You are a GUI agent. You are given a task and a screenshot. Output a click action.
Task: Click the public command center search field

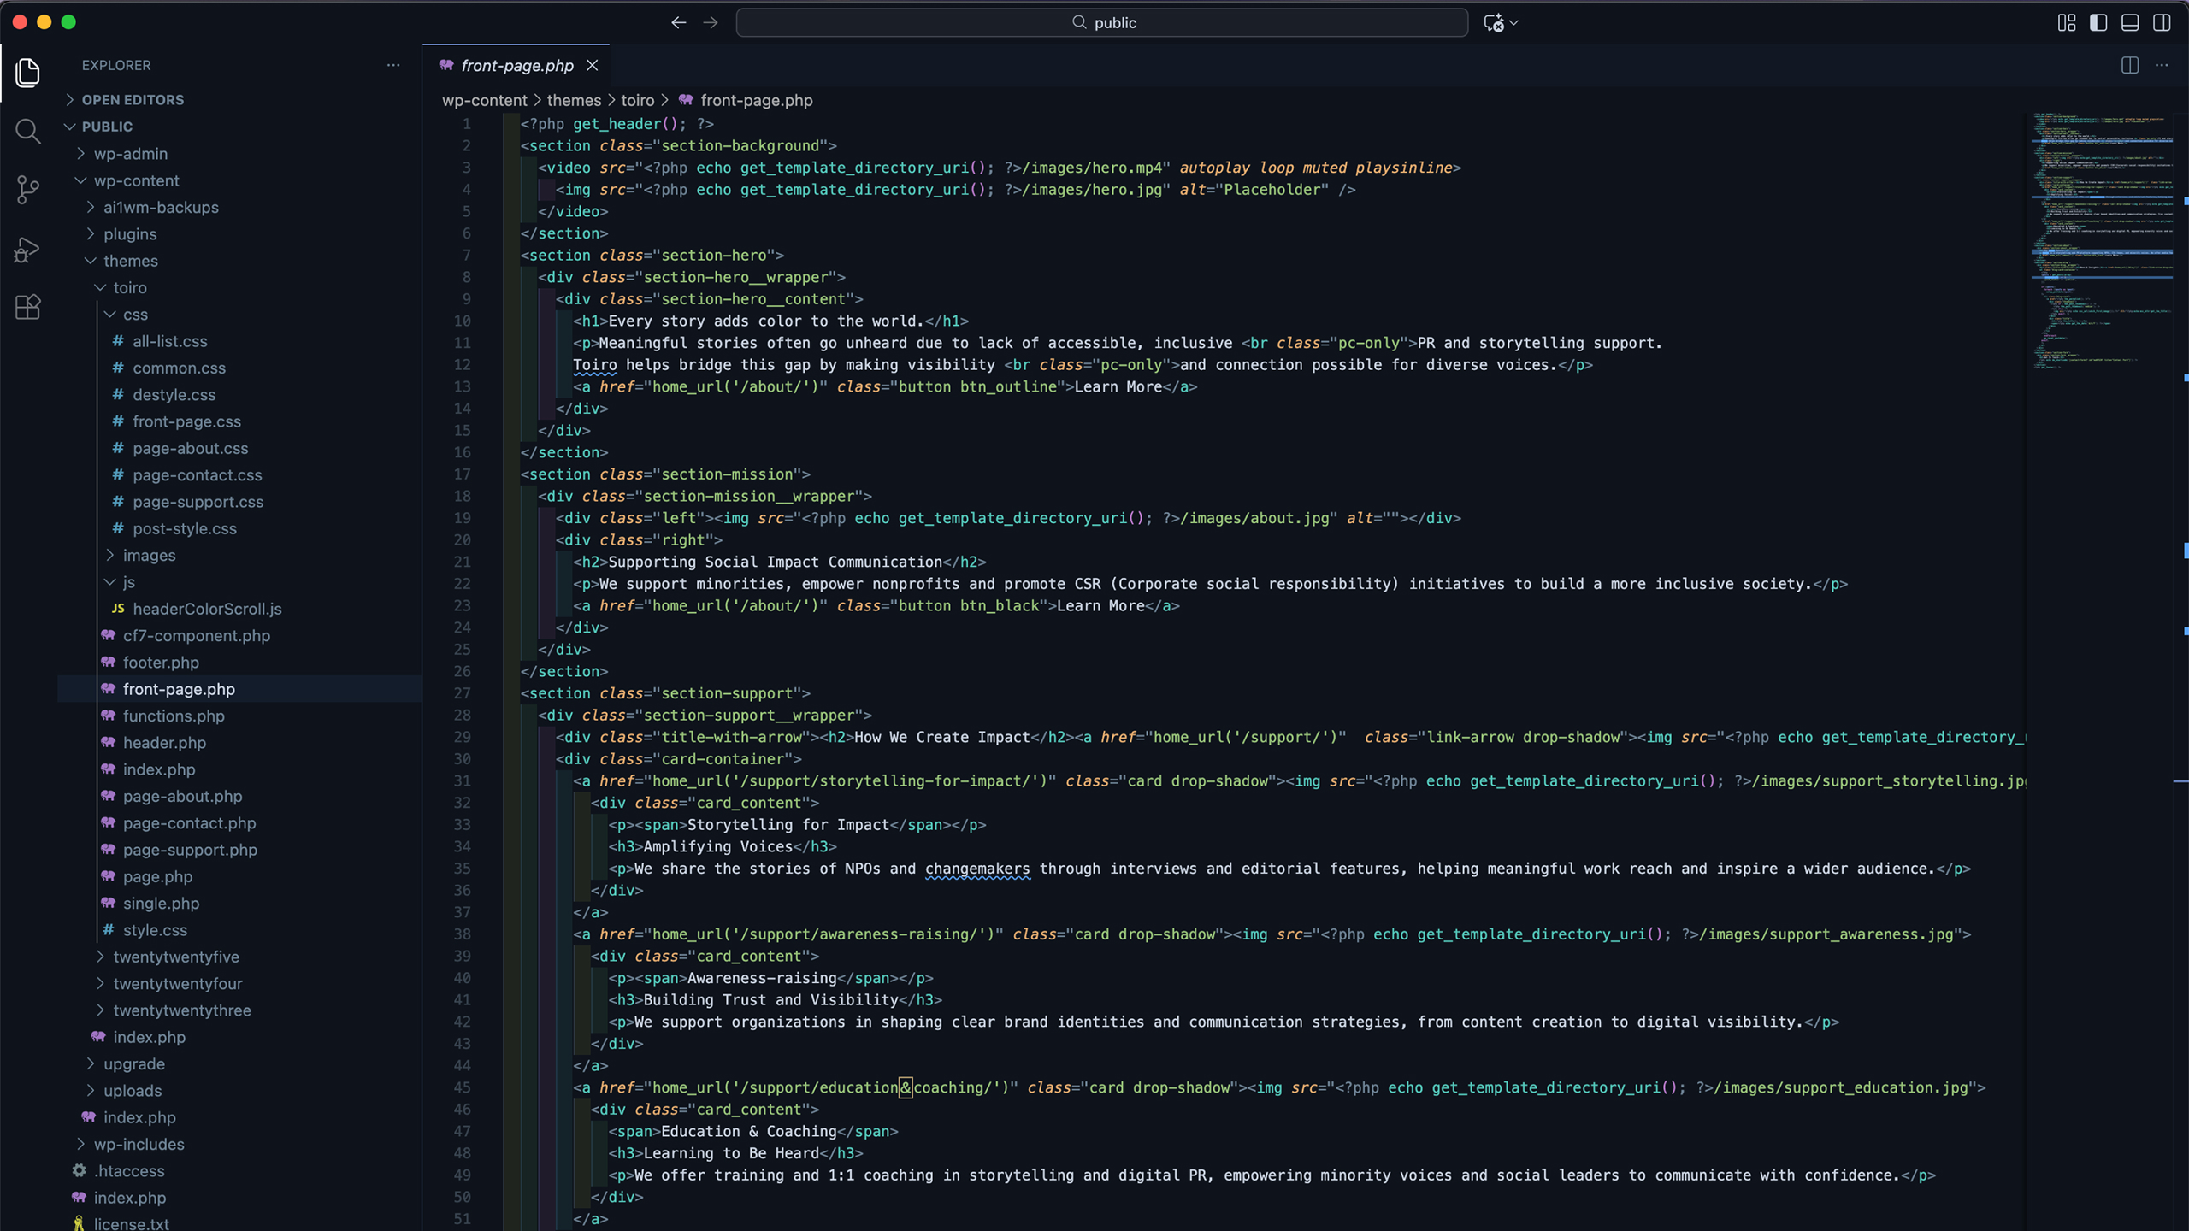point(1101,23)
